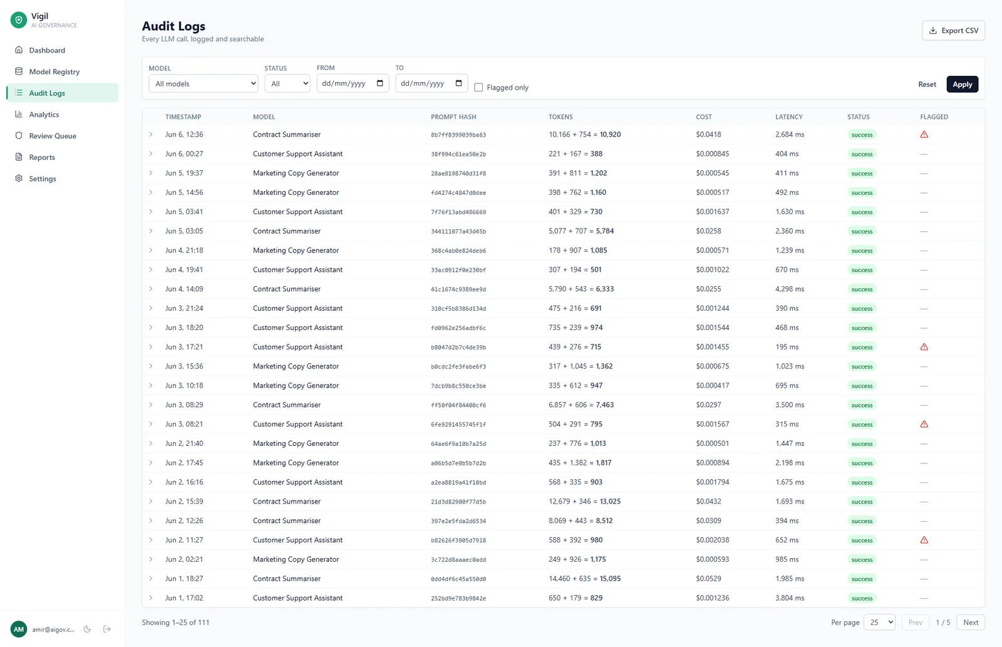
Task: Click the Latency column header
Action: point(788,117)
